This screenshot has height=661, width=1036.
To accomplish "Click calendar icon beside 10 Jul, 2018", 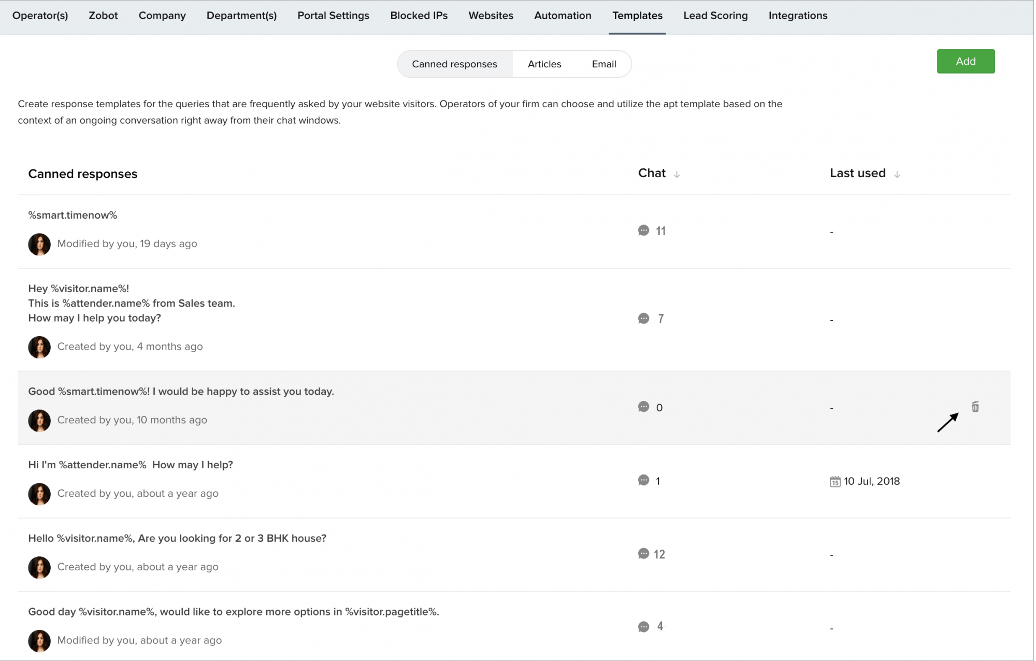I will pos(835,481).
